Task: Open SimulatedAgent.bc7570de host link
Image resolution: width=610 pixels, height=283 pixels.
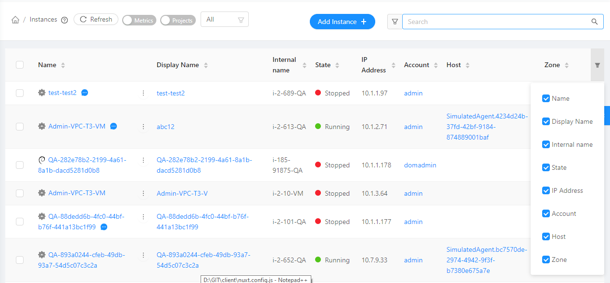Action: [x=487, y=260]
